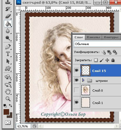Lock image pixels with brush icon

tap(101, 60)
